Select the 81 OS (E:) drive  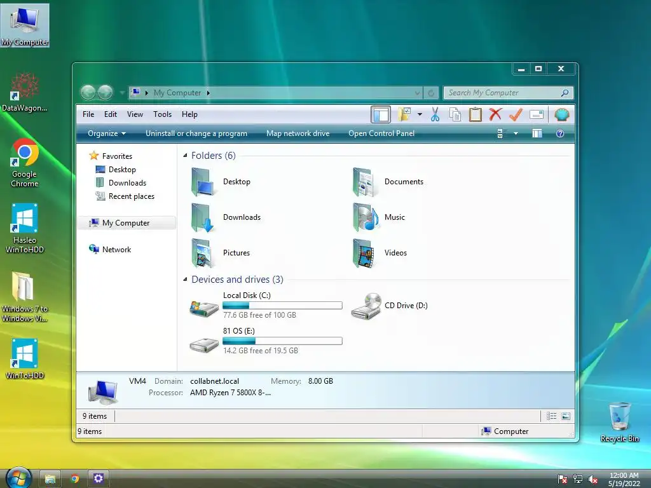click(x=266, y=341)
